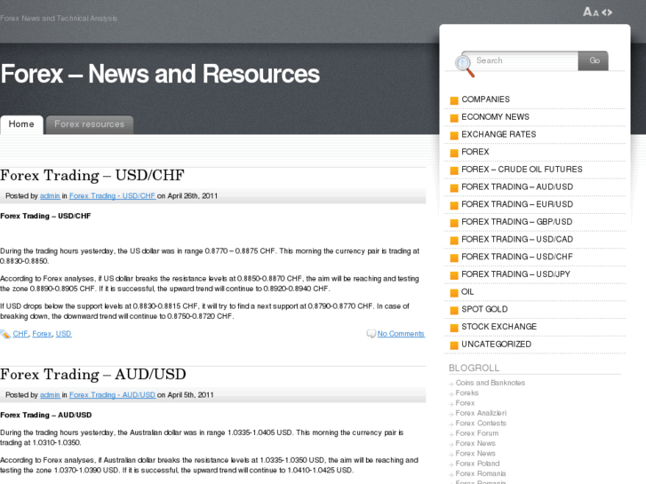This screenshot has width=646, height=484.
Task: Open the Forex Trading - AUD/USD category link in the post meta
Action: click(x=113, y=394)
